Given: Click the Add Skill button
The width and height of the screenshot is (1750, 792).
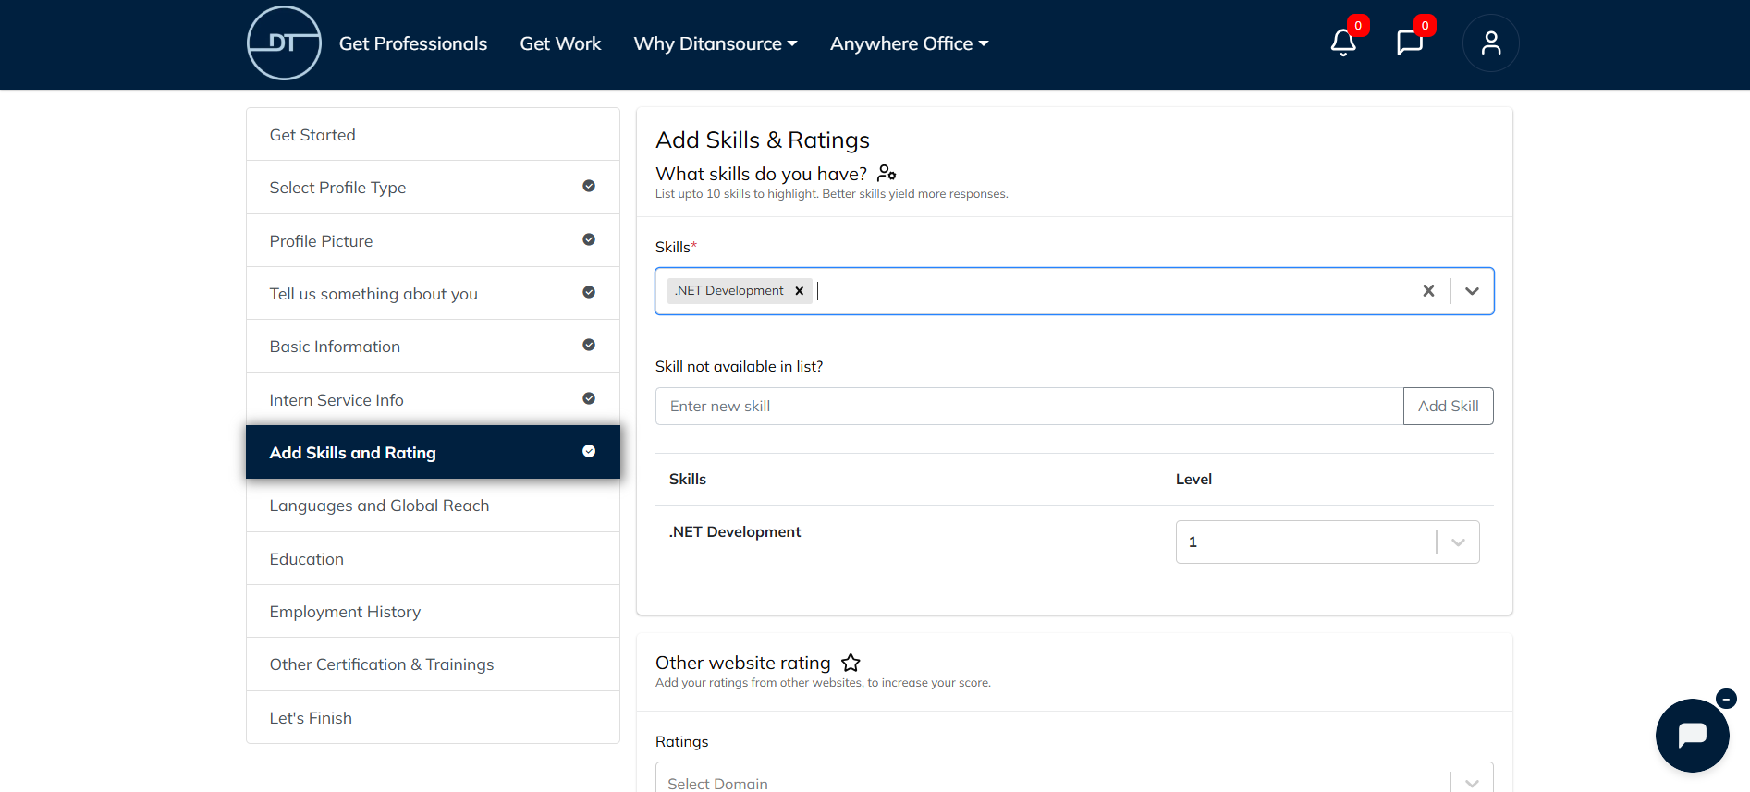Looking at the screenshot, I should pyautogui.click(x=1448, y=406).
